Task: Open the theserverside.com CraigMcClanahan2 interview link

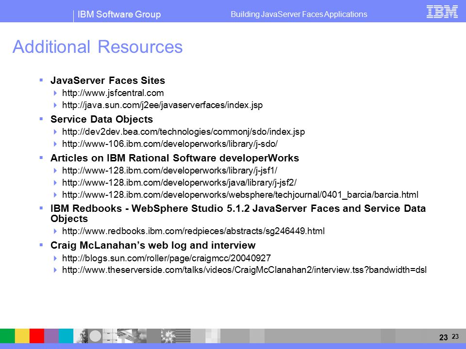Action: [244, 270]
